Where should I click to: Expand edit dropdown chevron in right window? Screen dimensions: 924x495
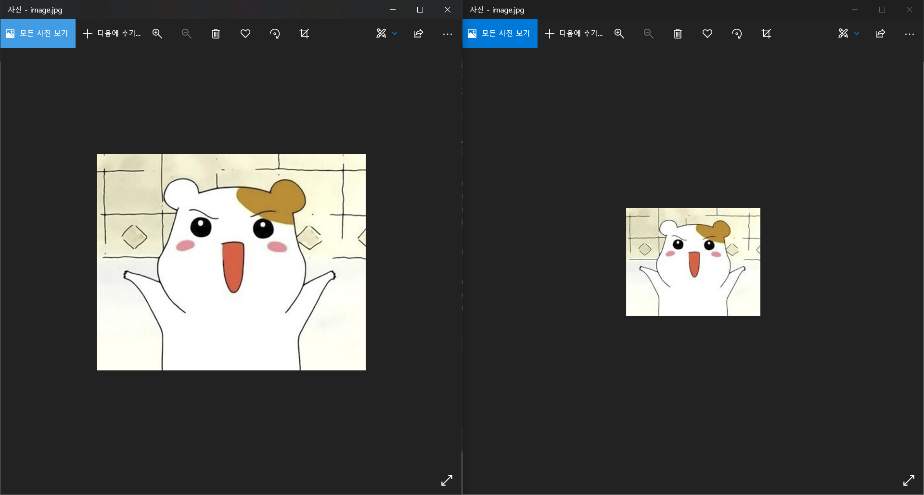click(857, 34)
